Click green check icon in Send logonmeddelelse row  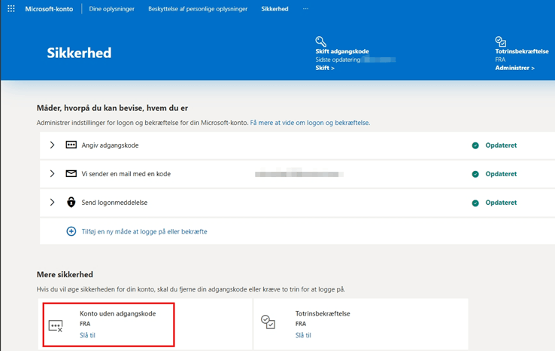(475, 203)
